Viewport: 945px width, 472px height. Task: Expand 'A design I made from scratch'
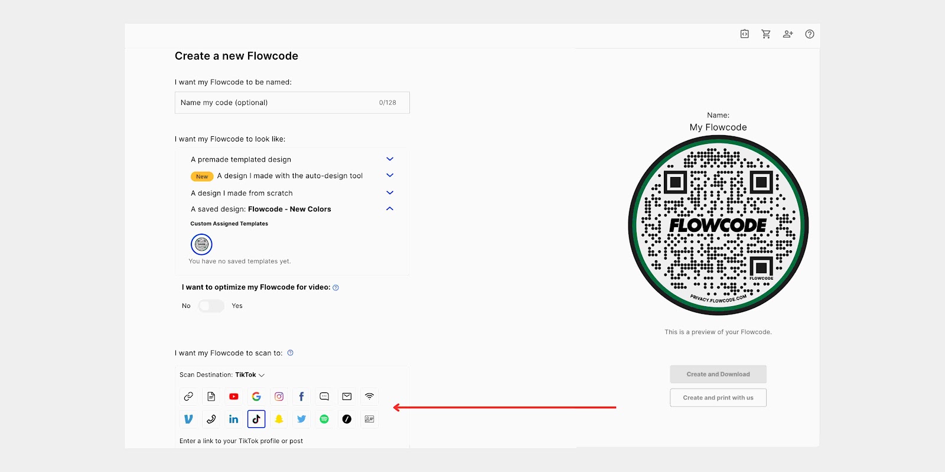pos(390,193)
